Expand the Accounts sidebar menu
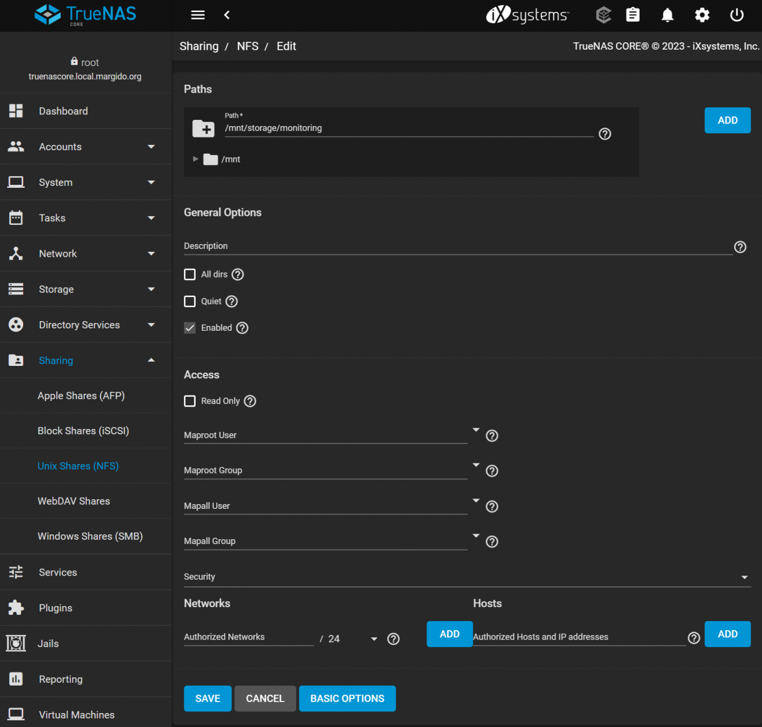This screenshot has width=762, height=727. point(85,147)
